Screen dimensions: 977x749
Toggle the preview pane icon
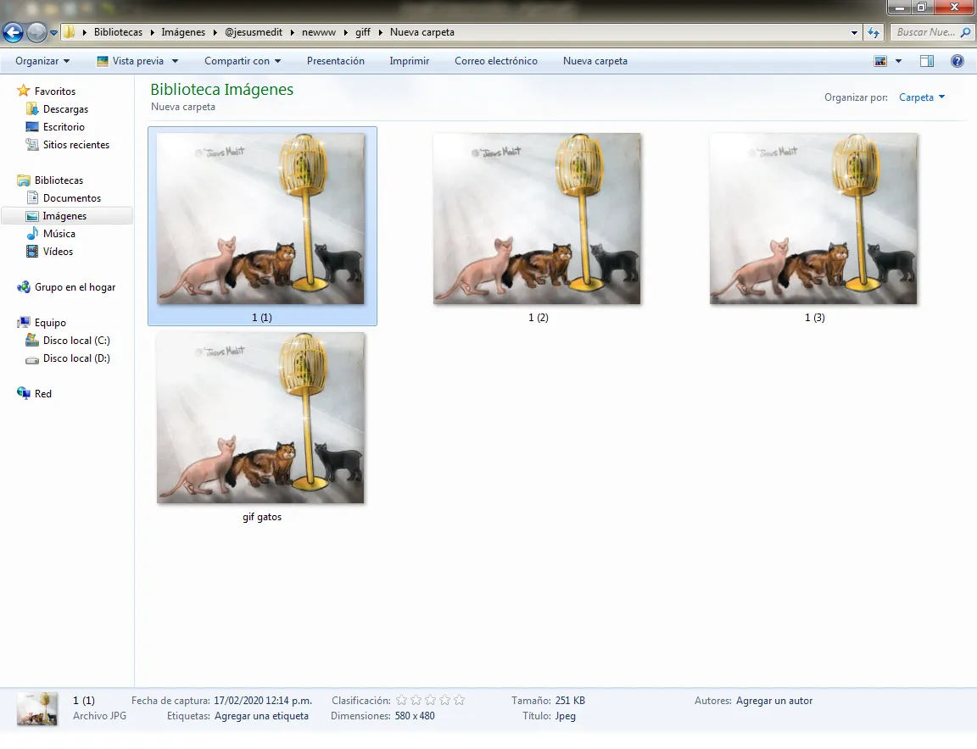(926, 61)
